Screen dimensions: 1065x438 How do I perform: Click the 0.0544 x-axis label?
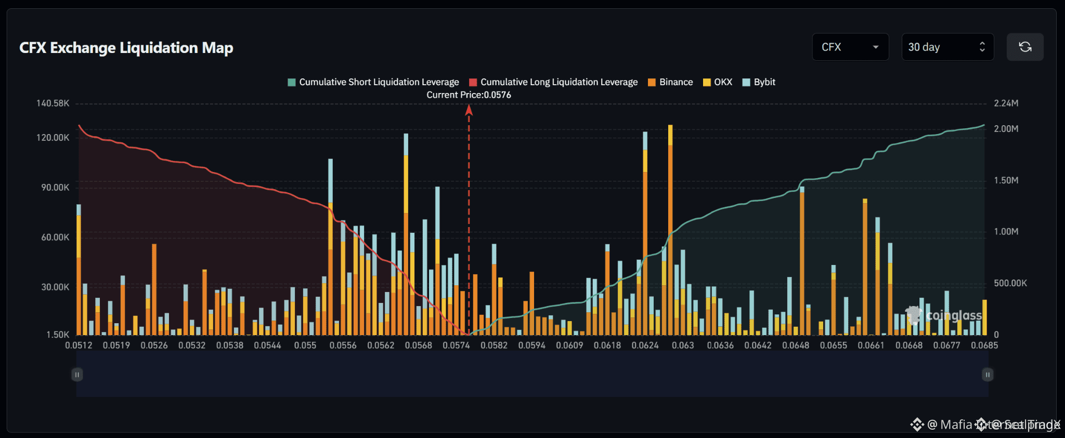[x=267, y=346]
